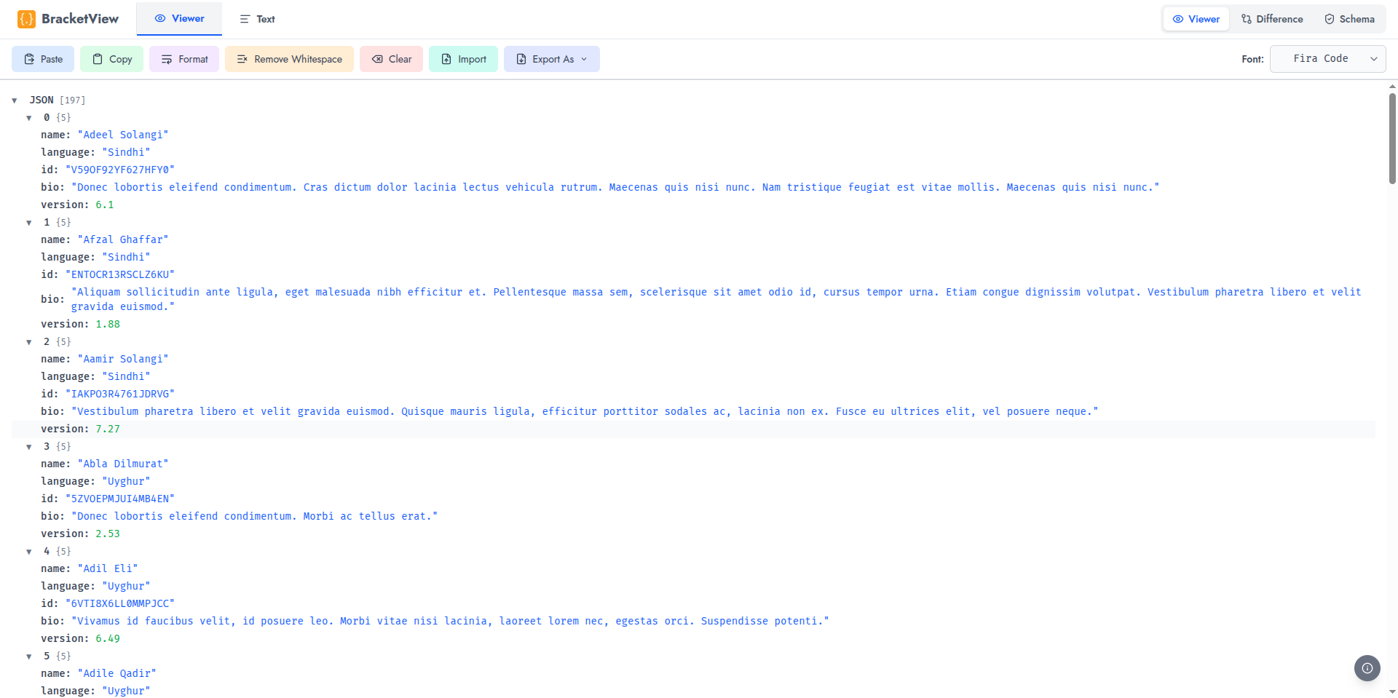Click the Paste clipboard icon
The image size is (1398, 698).
click(29, 59)
